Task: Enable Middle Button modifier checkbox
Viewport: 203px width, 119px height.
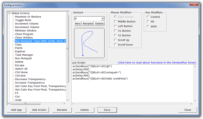Action: click(115, 21)
